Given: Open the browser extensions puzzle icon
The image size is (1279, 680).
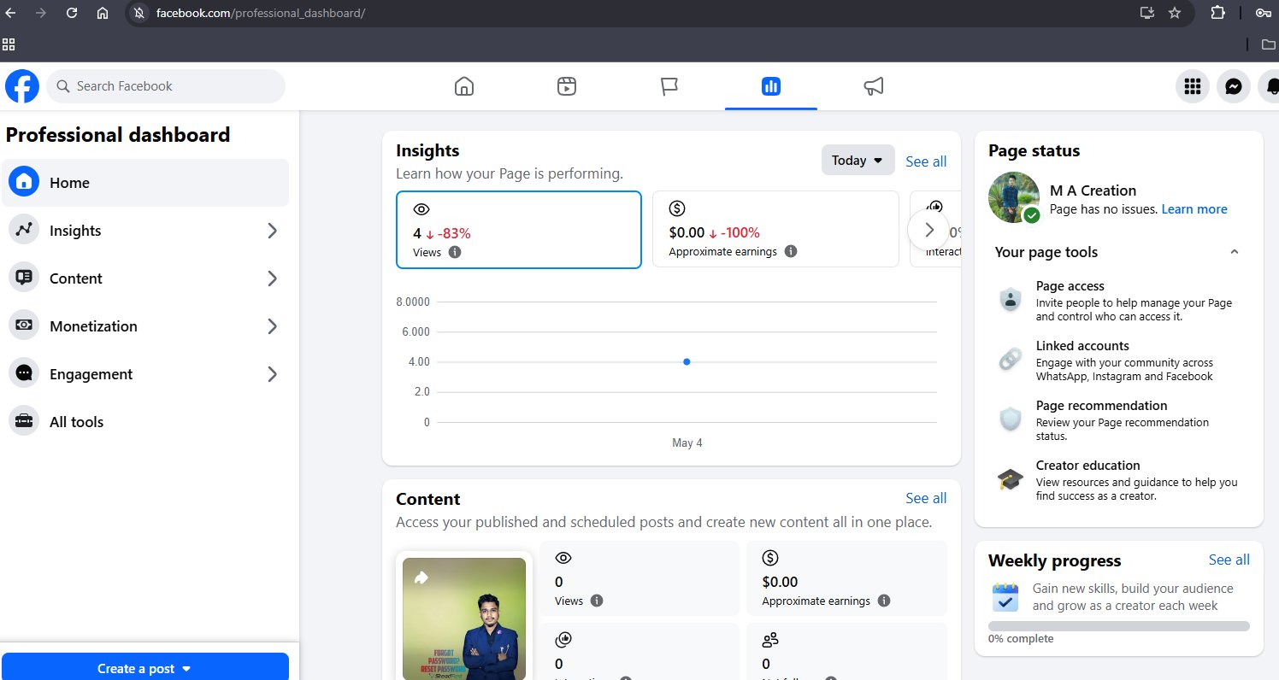Looking at the screenshot, I should [x=1217, y=13].
